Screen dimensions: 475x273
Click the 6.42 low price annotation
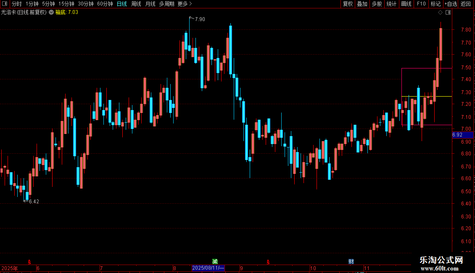[34, 202]
